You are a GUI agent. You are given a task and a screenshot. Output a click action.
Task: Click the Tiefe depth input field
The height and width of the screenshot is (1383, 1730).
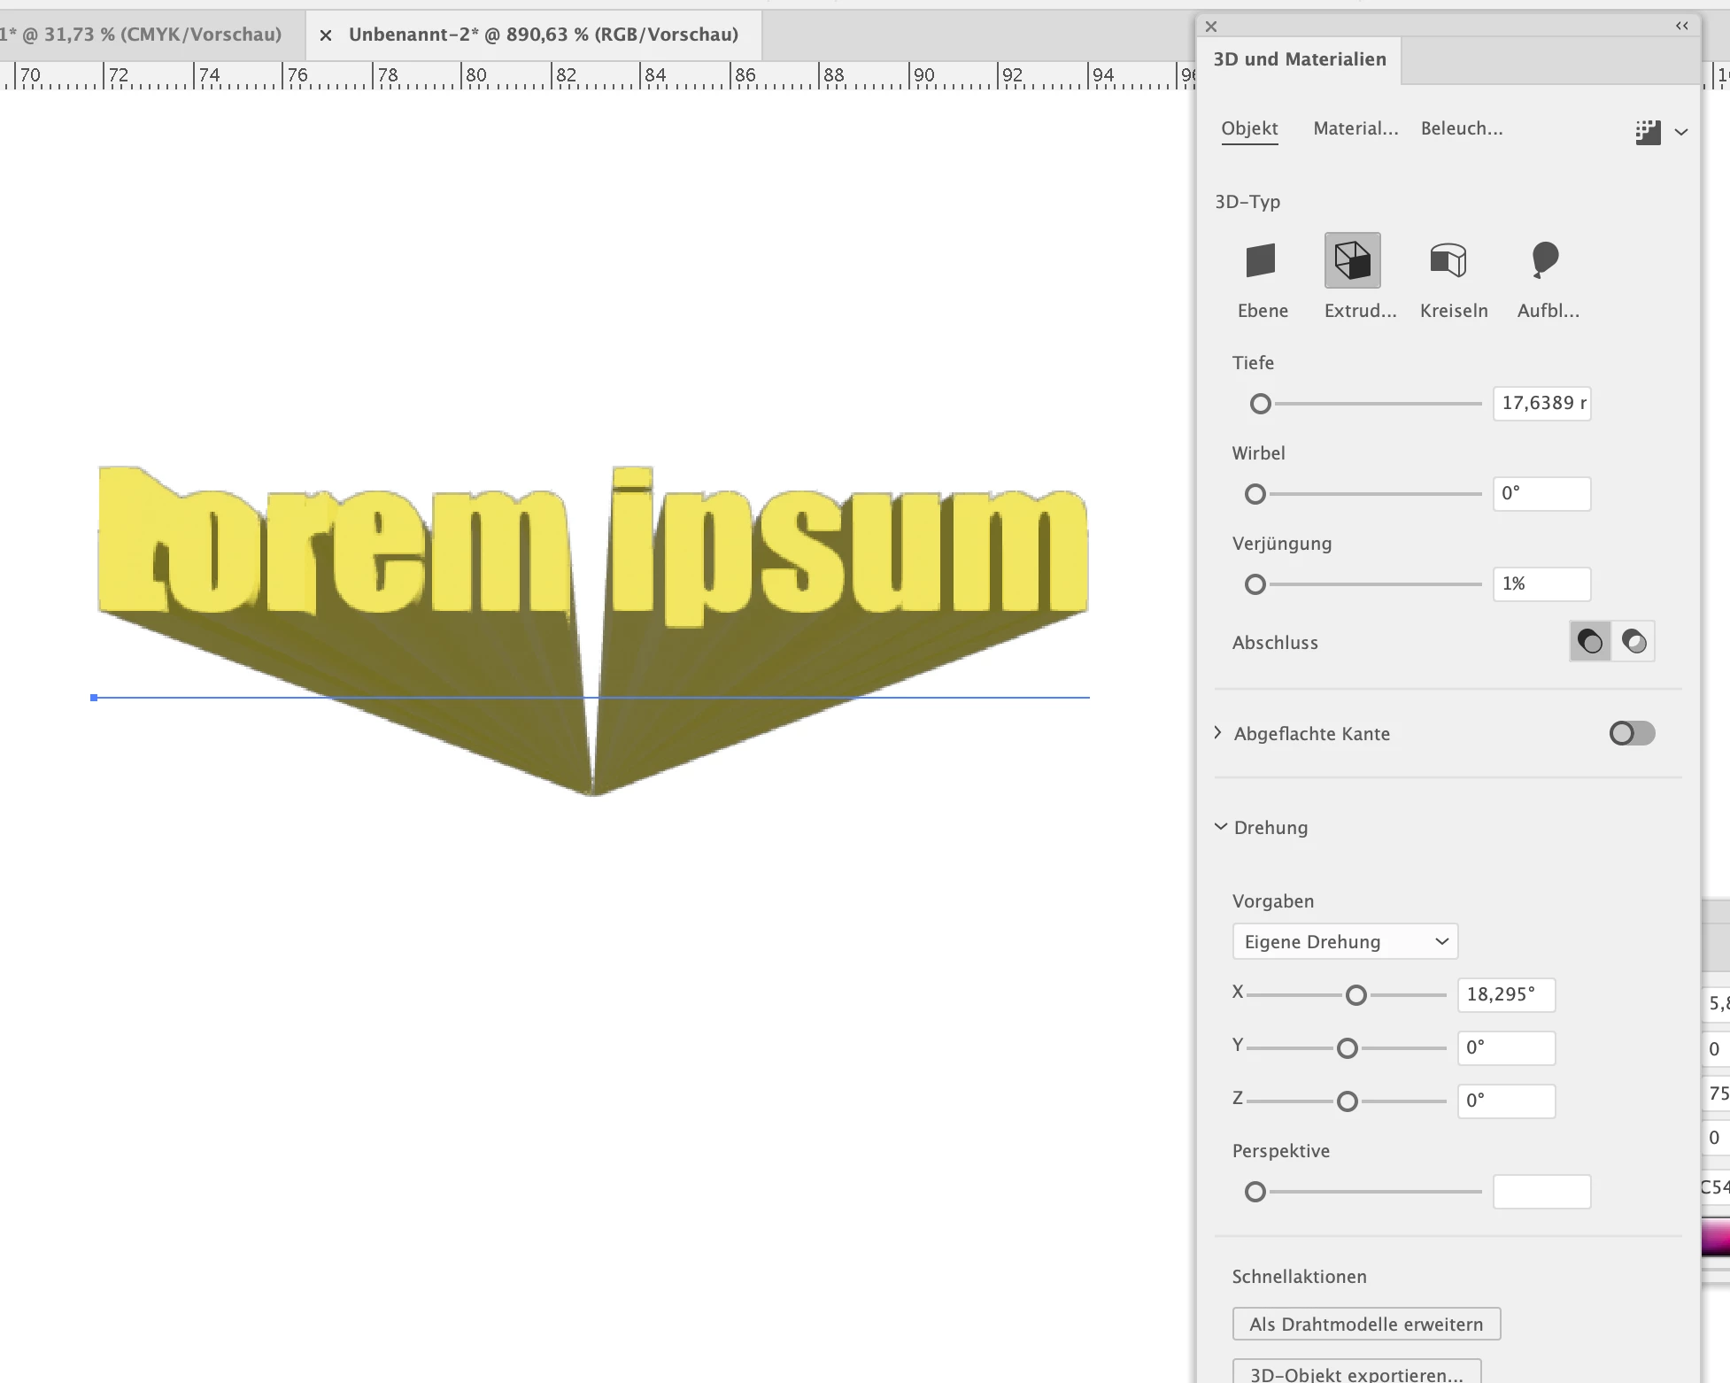coord(1541,403)
